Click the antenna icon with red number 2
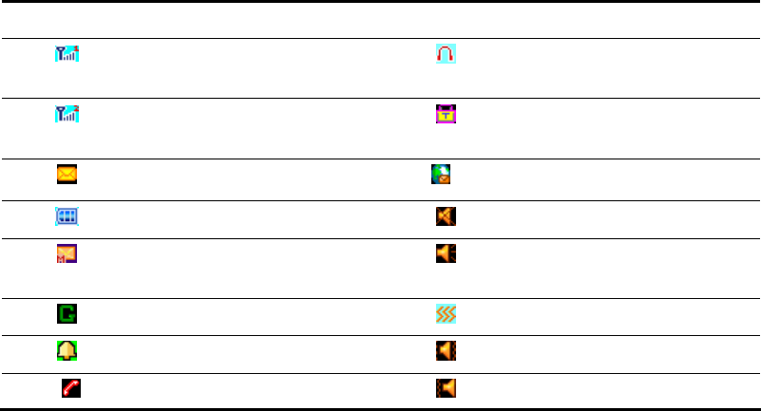This screenshot has width=761, height=411. click(67, 114)
